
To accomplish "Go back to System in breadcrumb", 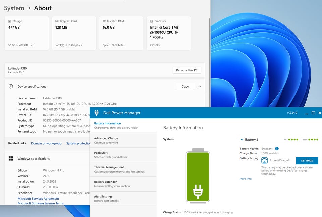I will (14, 8).
